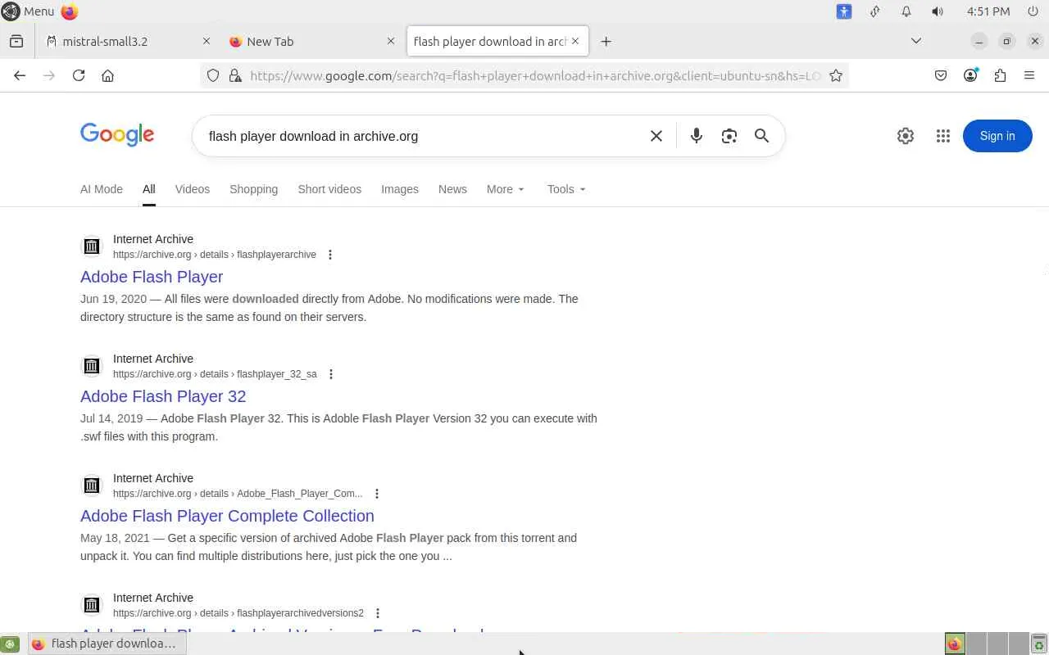
Task: Search by image with Google Lens
Action: 729,136
